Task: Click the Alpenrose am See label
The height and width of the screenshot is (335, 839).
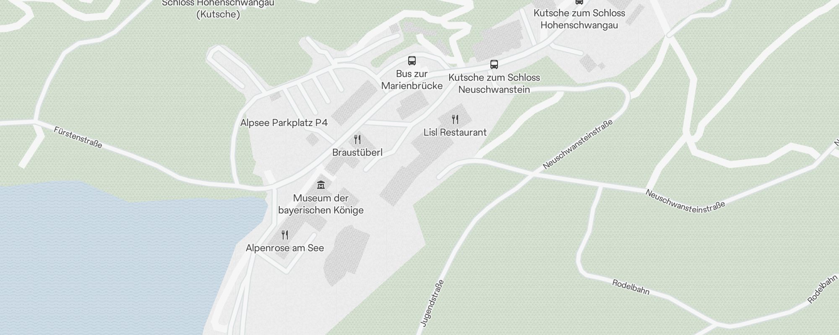Action: (x=285, y=248)
